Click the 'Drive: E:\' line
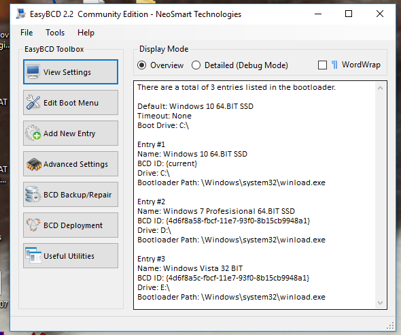 point(154,287)
